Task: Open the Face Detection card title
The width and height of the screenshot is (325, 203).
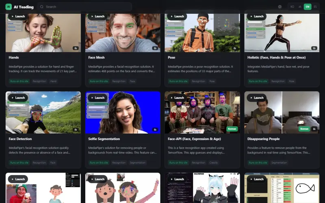Action: point(20,139)
